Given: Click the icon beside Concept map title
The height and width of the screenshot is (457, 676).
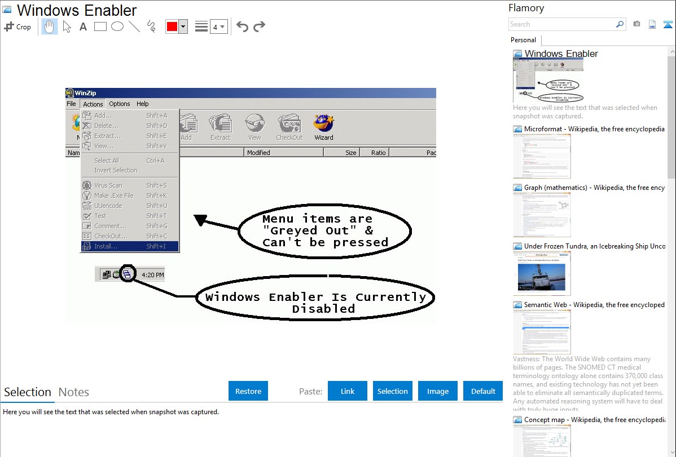Looking at the screenshot, I should 517,420.
